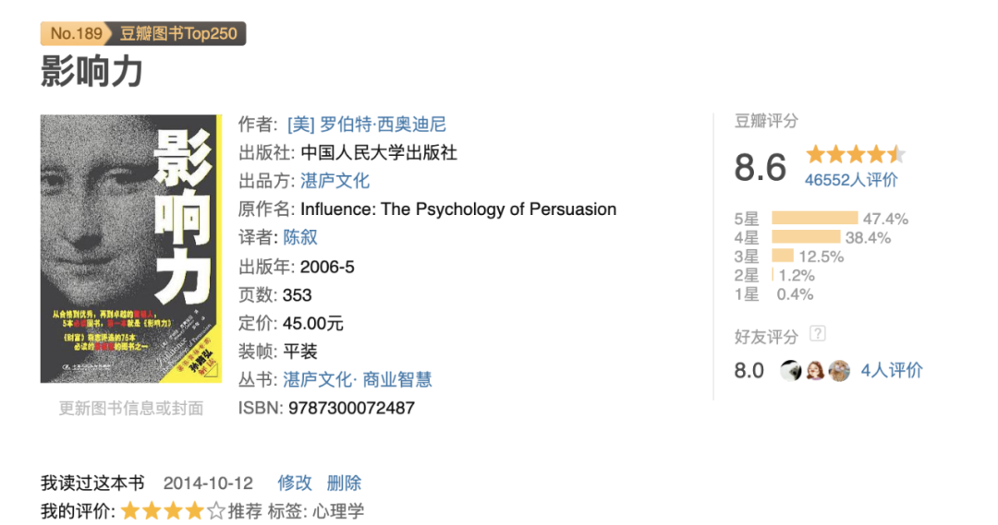The image size is (998, 525).
Task: Click the original title Influence: The Psychology of Persuasion
Action: coord(458,209)
